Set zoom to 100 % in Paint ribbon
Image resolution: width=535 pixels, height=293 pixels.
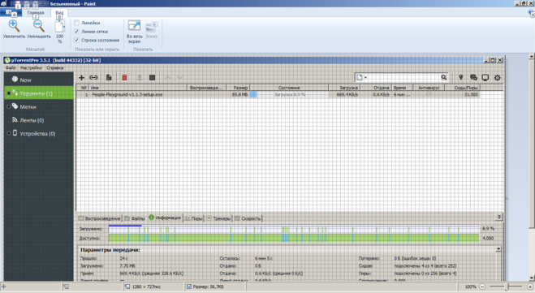tap(60, 32)
